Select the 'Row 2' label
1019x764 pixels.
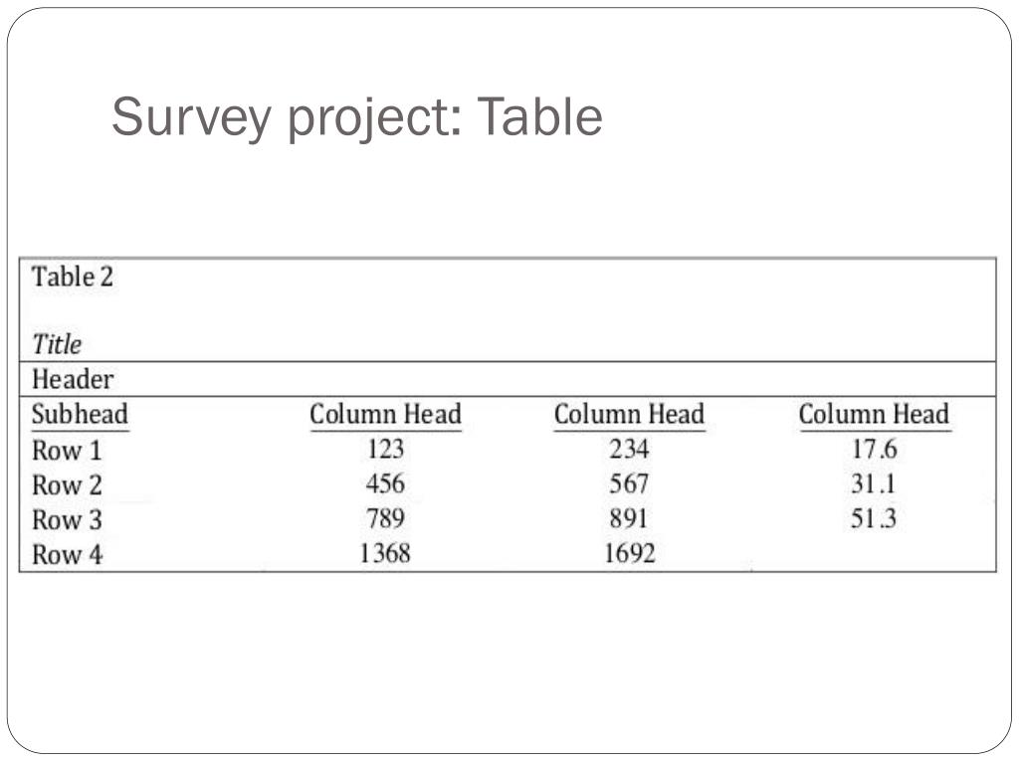(67, 485)
